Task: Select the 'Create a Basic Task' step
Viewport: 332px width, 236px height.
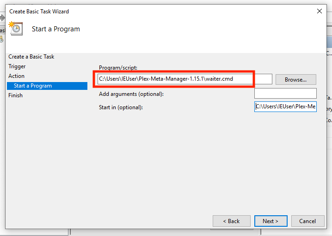Action: pyautogui.click(x=31, y=57)
